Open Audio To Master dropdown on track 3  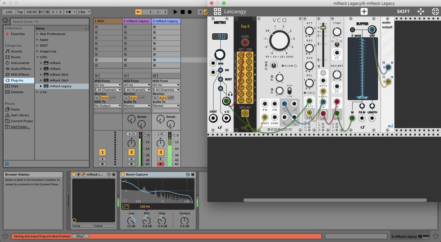coord(166,106)
